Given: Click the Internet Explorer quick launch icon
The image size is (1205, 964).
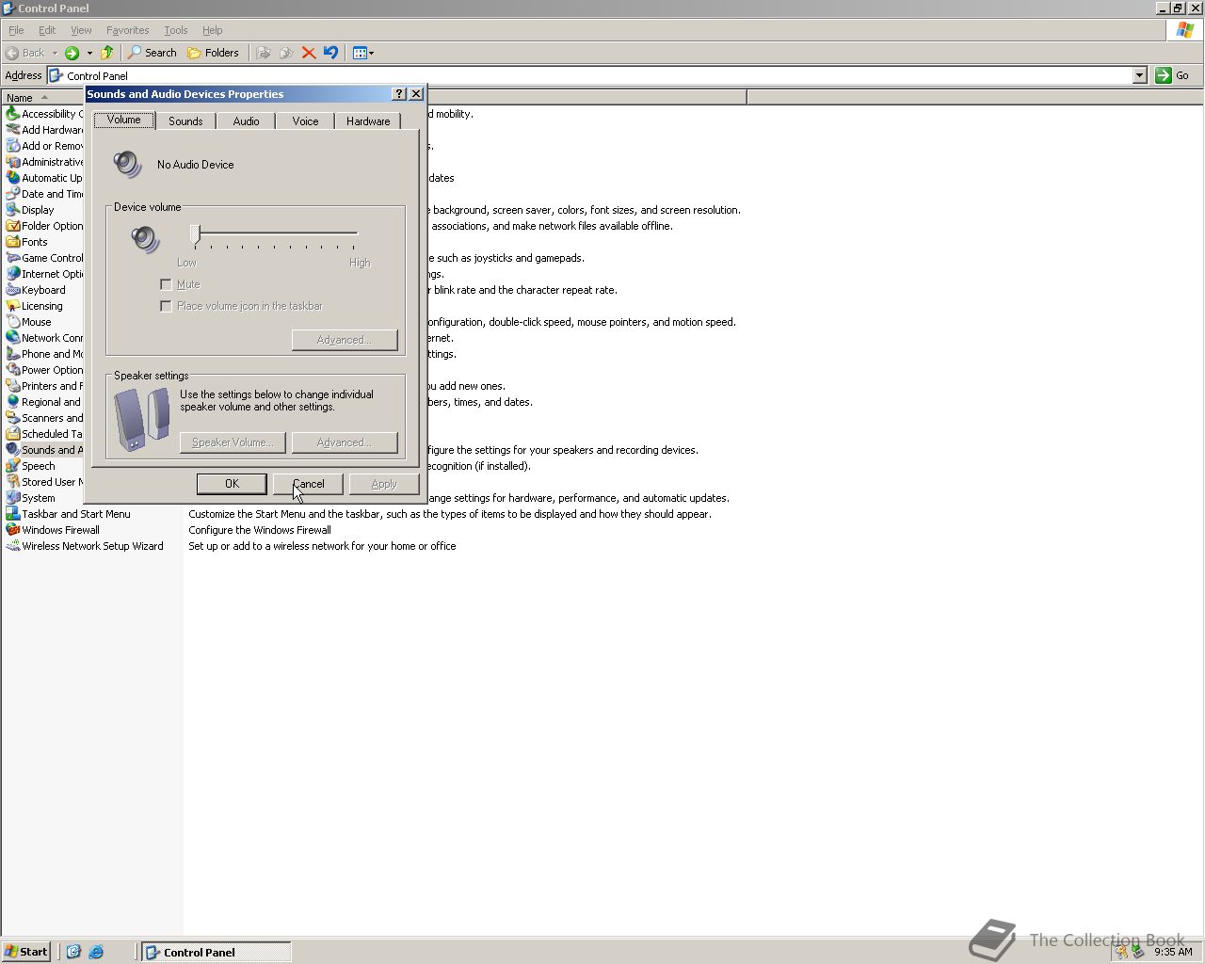Looking at the screenshot, I should (96, 952).
